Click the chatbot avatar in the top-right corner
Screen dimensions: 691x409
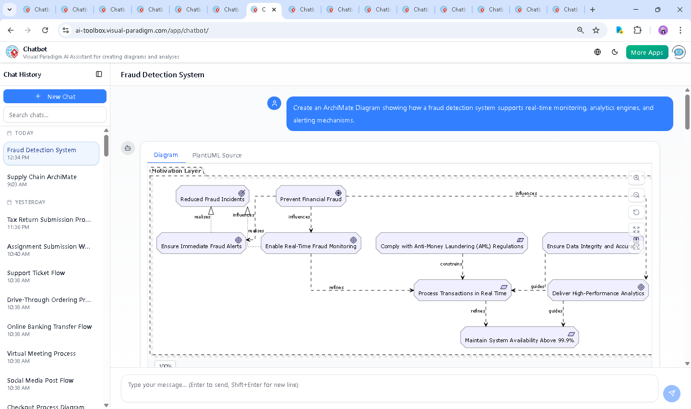(679, 52)
